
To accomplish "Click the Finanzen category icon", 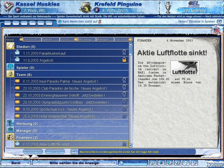I will click(x=10, y=137).
